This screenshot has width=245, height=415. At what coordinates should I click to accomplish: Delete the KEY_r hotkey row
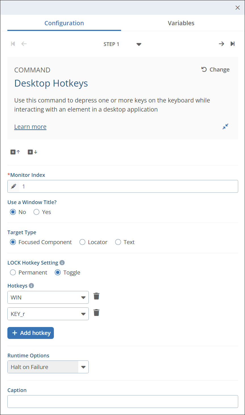96,313
